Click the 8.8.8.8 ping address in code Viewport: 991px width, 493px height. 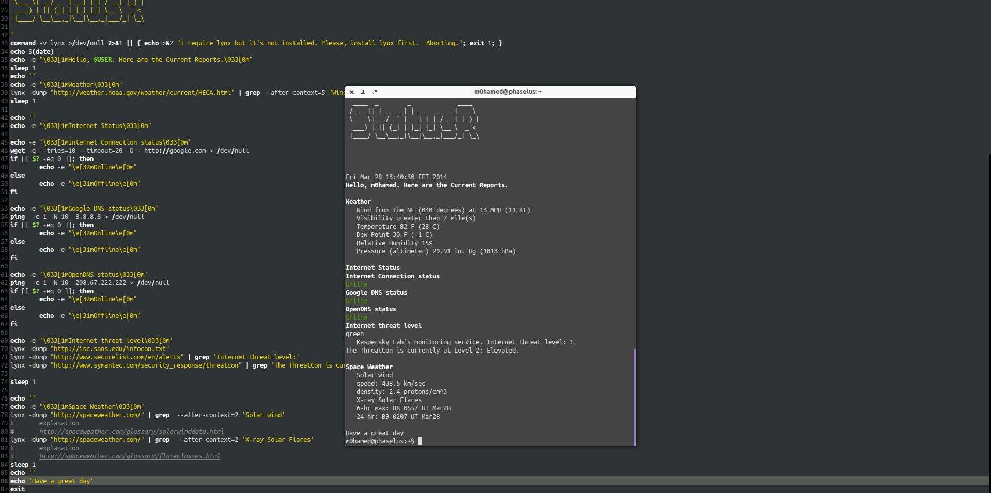[x=88, y=217]
